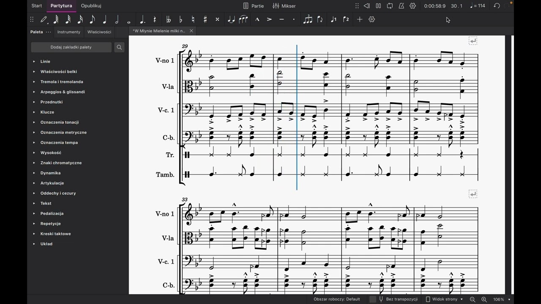Click the tempo value 114
541x304 pixels.
point(478,6)
